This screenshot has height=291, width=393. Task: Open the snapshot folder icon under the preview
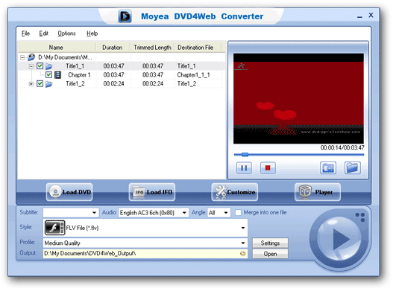point(352,167)
